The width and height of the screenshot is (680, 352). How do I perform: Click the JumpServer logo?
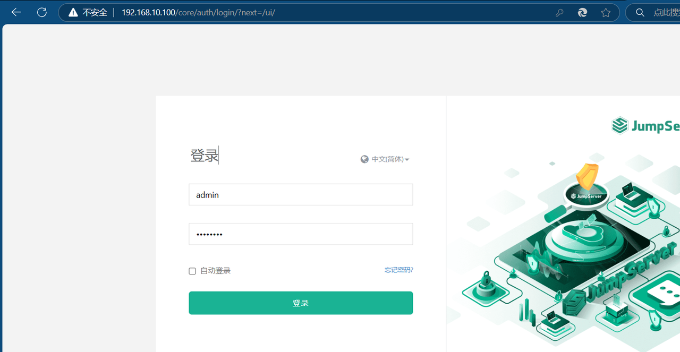tap(619, 125)
